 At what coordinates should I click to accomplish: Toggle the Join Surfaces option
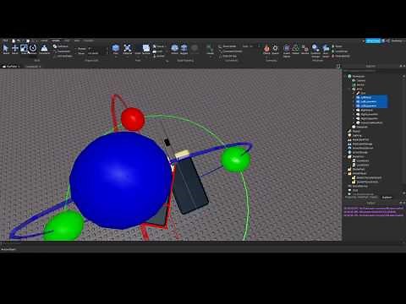[x=63, y=56]
